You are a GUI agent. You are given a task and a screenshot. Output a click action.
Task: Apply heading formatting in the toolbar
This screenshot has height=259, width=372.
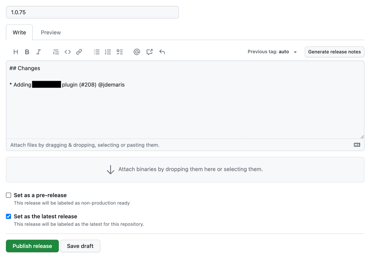tap(15, 52)
